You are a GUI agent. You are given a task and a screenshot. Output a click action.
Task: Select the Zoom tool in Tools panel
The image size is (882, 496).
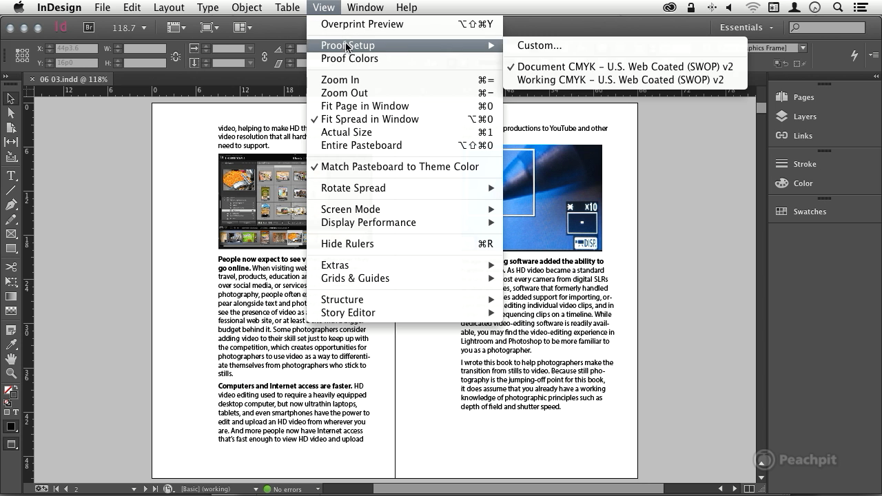point(11,373)
